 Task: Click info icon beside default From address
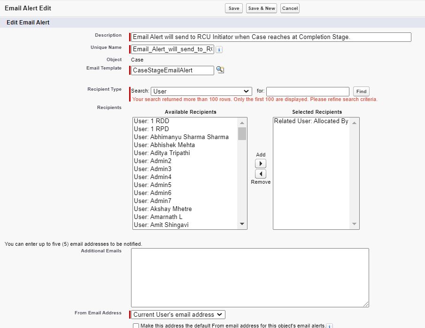330,326
